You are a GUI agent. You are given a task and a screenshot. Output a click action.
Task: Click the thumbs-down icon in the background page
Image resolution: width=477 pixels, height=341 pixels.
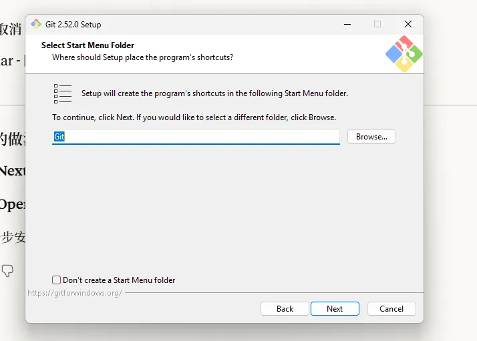point(7,271)
